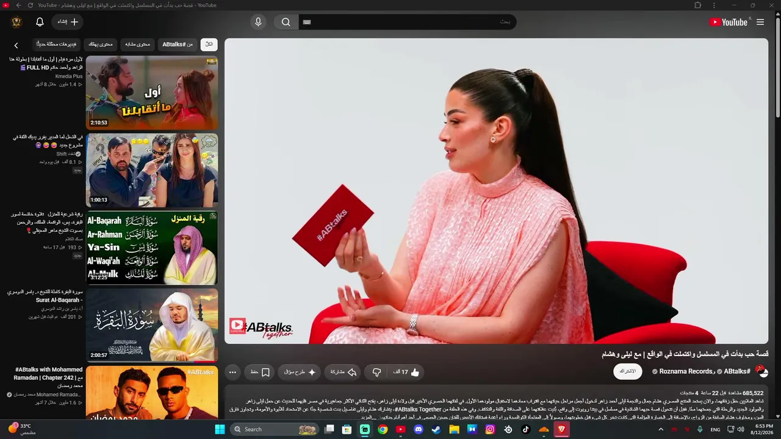Select the 'من #ABtalks' filter chip

coord(178,44)
